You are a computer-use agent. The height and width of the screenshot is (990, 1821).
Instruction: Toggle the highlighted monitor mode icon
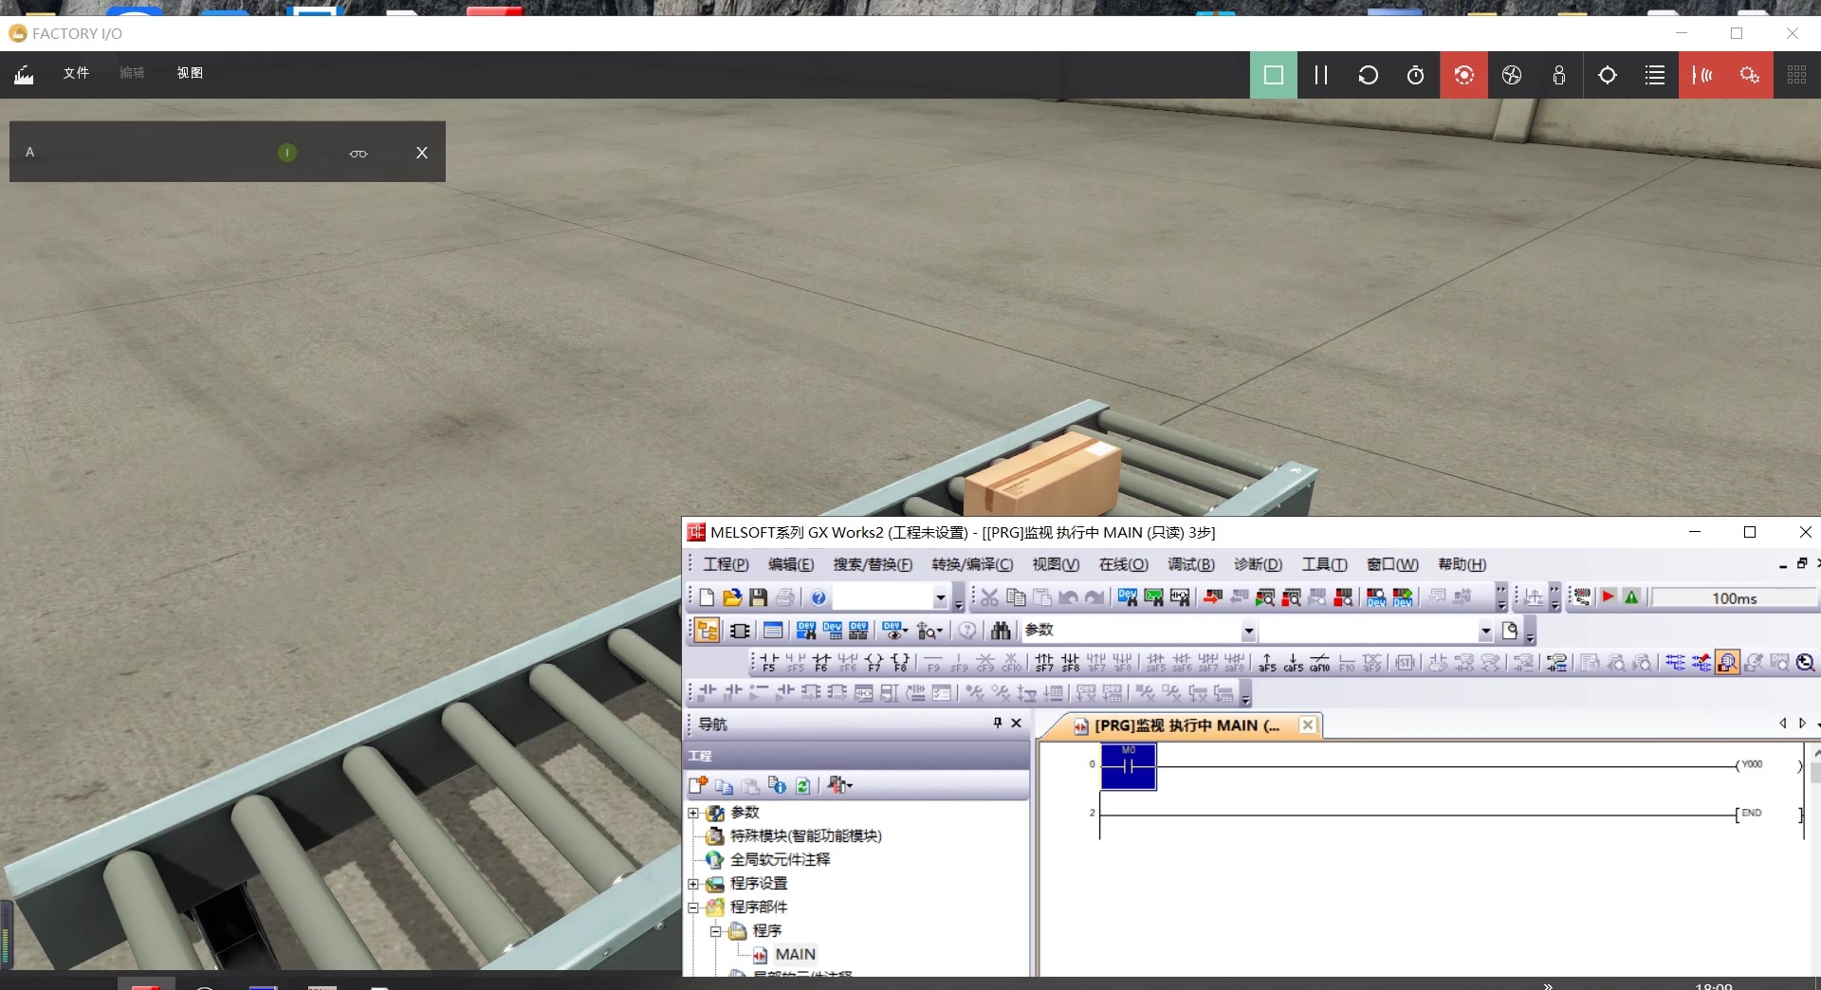point(1727,662)
